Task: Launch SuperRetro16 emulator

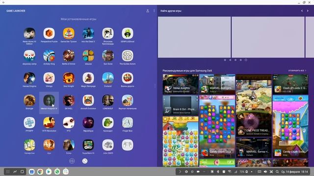Action: coord(88,145)
